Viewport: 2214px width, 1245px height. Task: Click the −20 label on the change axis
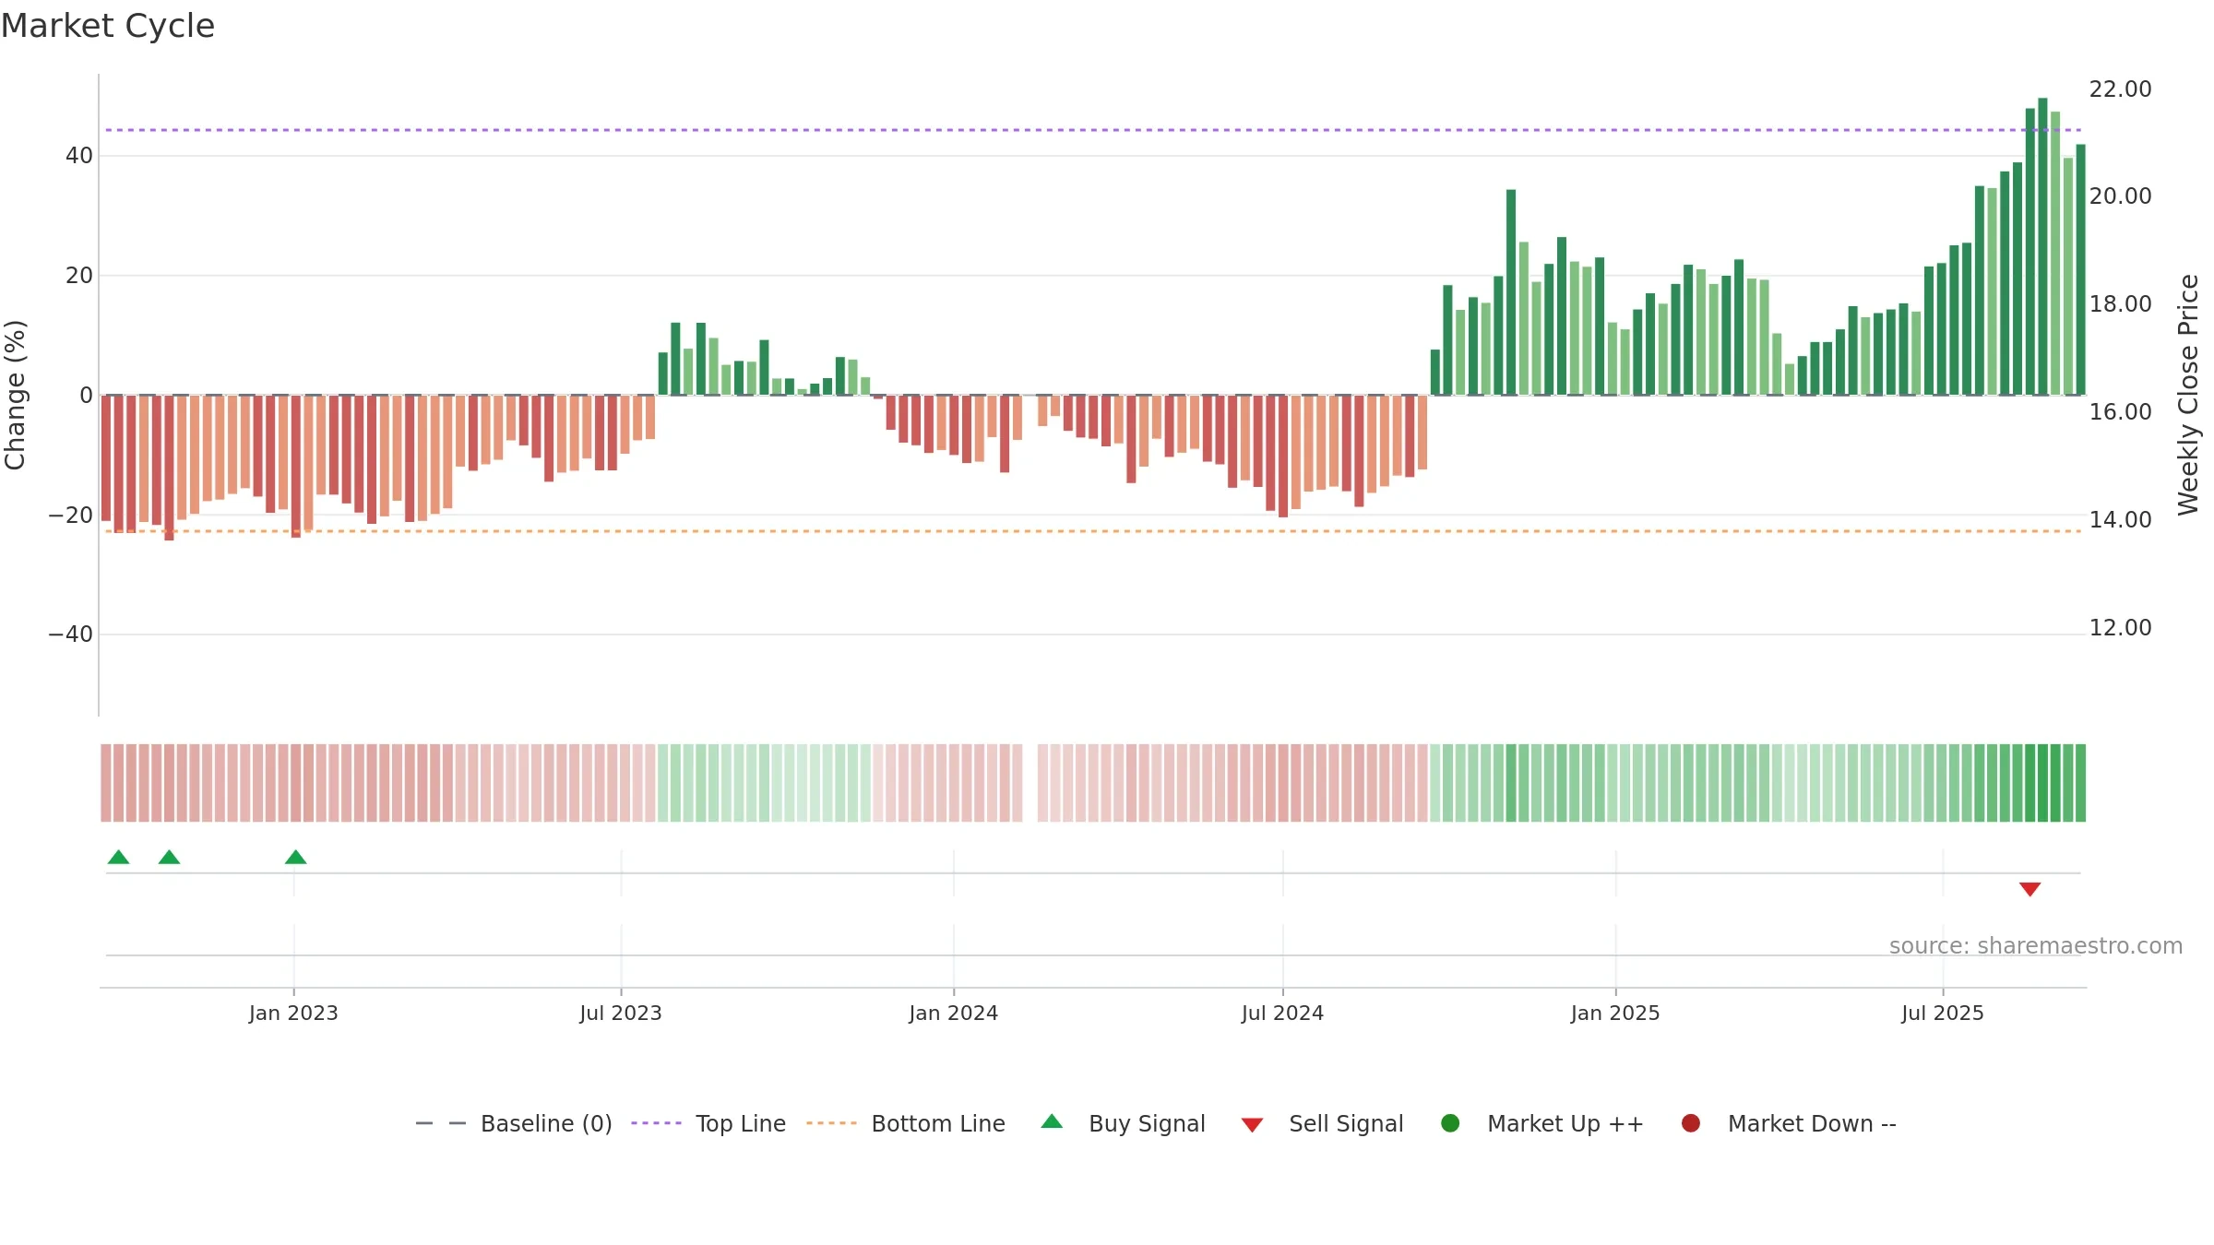coord(71,515)
